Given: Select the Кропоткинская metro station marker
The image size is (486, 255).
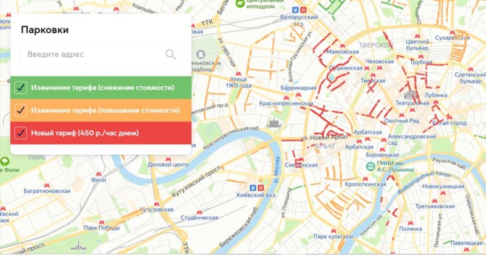Looking at the screenshot, I should point(366,178).
